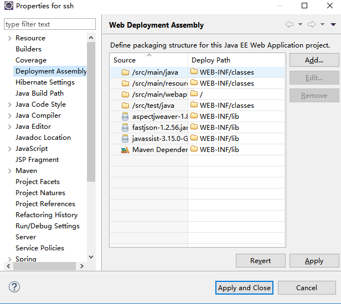
Task: Select the fastjson-1.2.56.jar icon
Action: (125, 128)
